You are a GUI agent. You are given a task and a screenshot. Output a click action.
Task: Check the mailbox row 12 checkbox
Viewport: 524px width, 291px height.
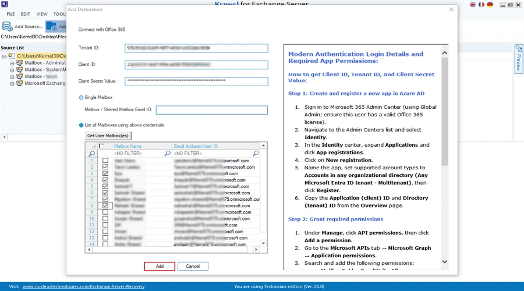point(105,232)
